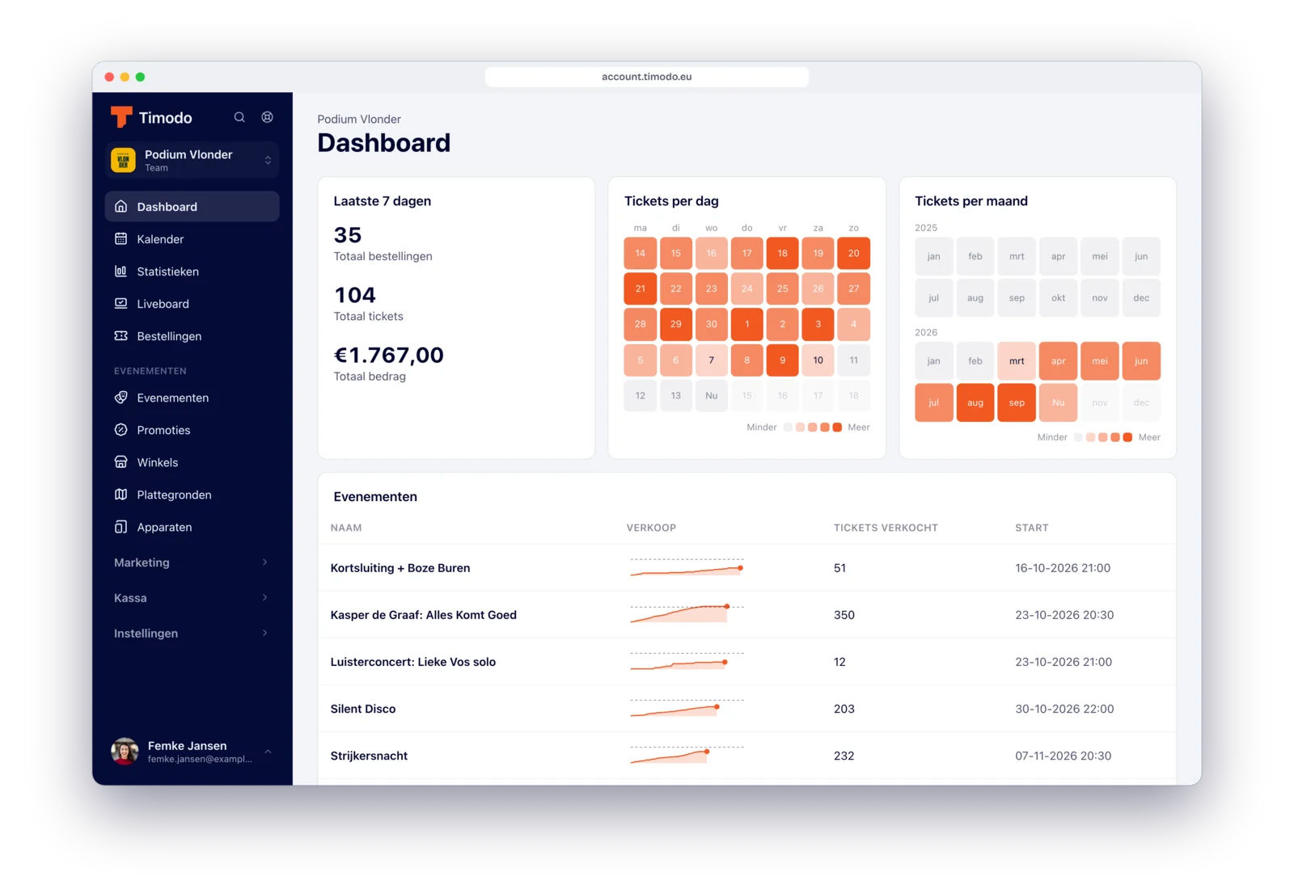Click the Plattegronden map icon
This screenshot has width=1294, height=893.
[x=121, y=494]
